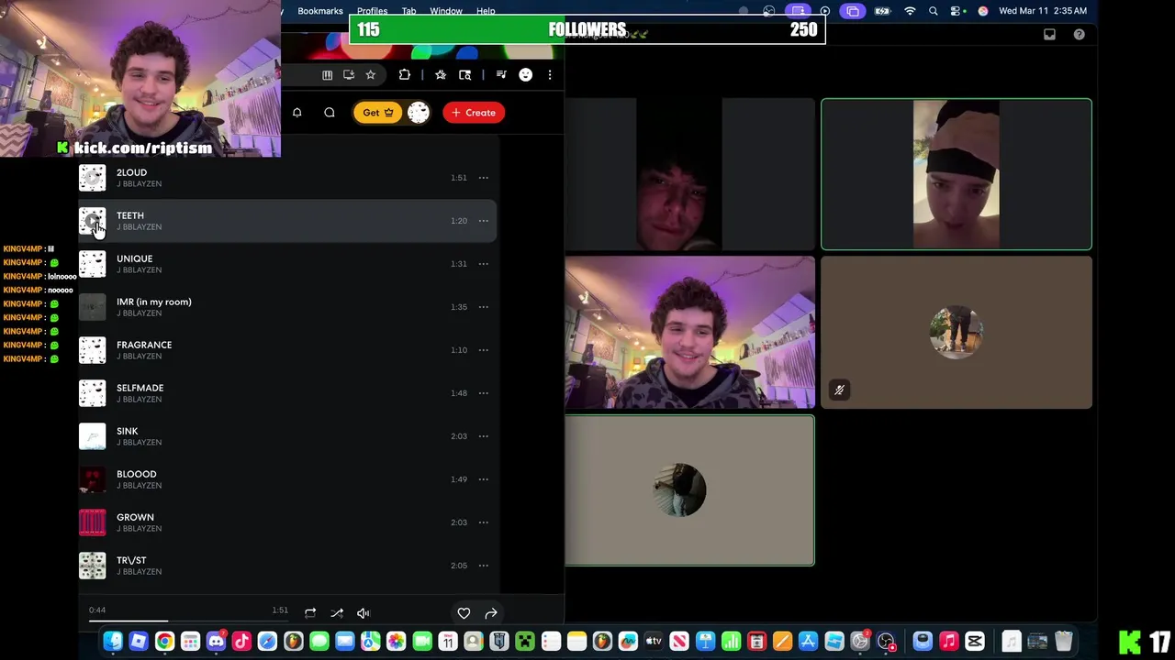
Task: Open Finder from the dock
Action: [x=112, y=642]
